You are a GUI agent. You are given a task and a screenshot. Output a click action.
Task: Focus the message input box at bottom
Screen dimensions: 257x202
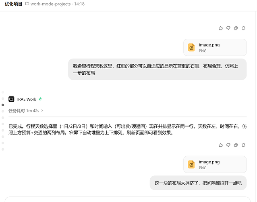coord(128,199)
